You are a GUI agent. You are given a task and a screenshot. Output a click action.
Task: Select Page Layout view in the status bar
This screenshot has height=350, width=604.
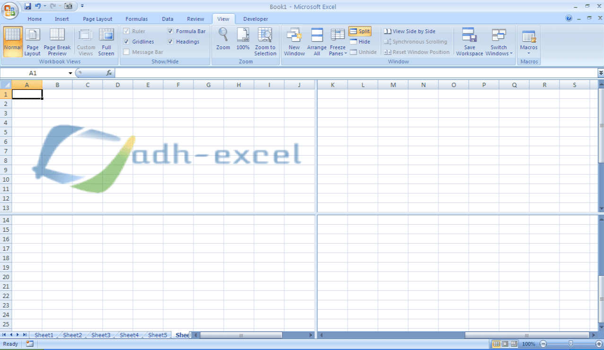505,344
